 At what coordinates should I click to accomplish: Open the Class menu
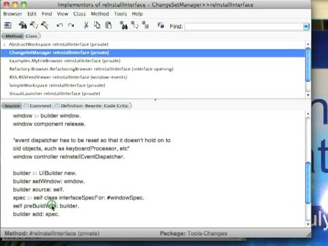[x=79, y=14]
